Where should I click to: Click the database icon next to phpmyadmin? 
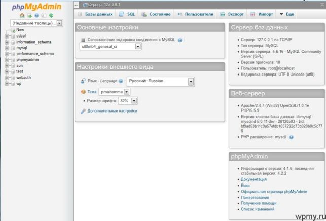click(x=13, y=60)
